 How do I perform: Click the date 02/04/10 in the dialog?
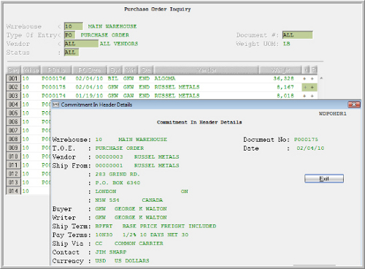tap(310, 148)
